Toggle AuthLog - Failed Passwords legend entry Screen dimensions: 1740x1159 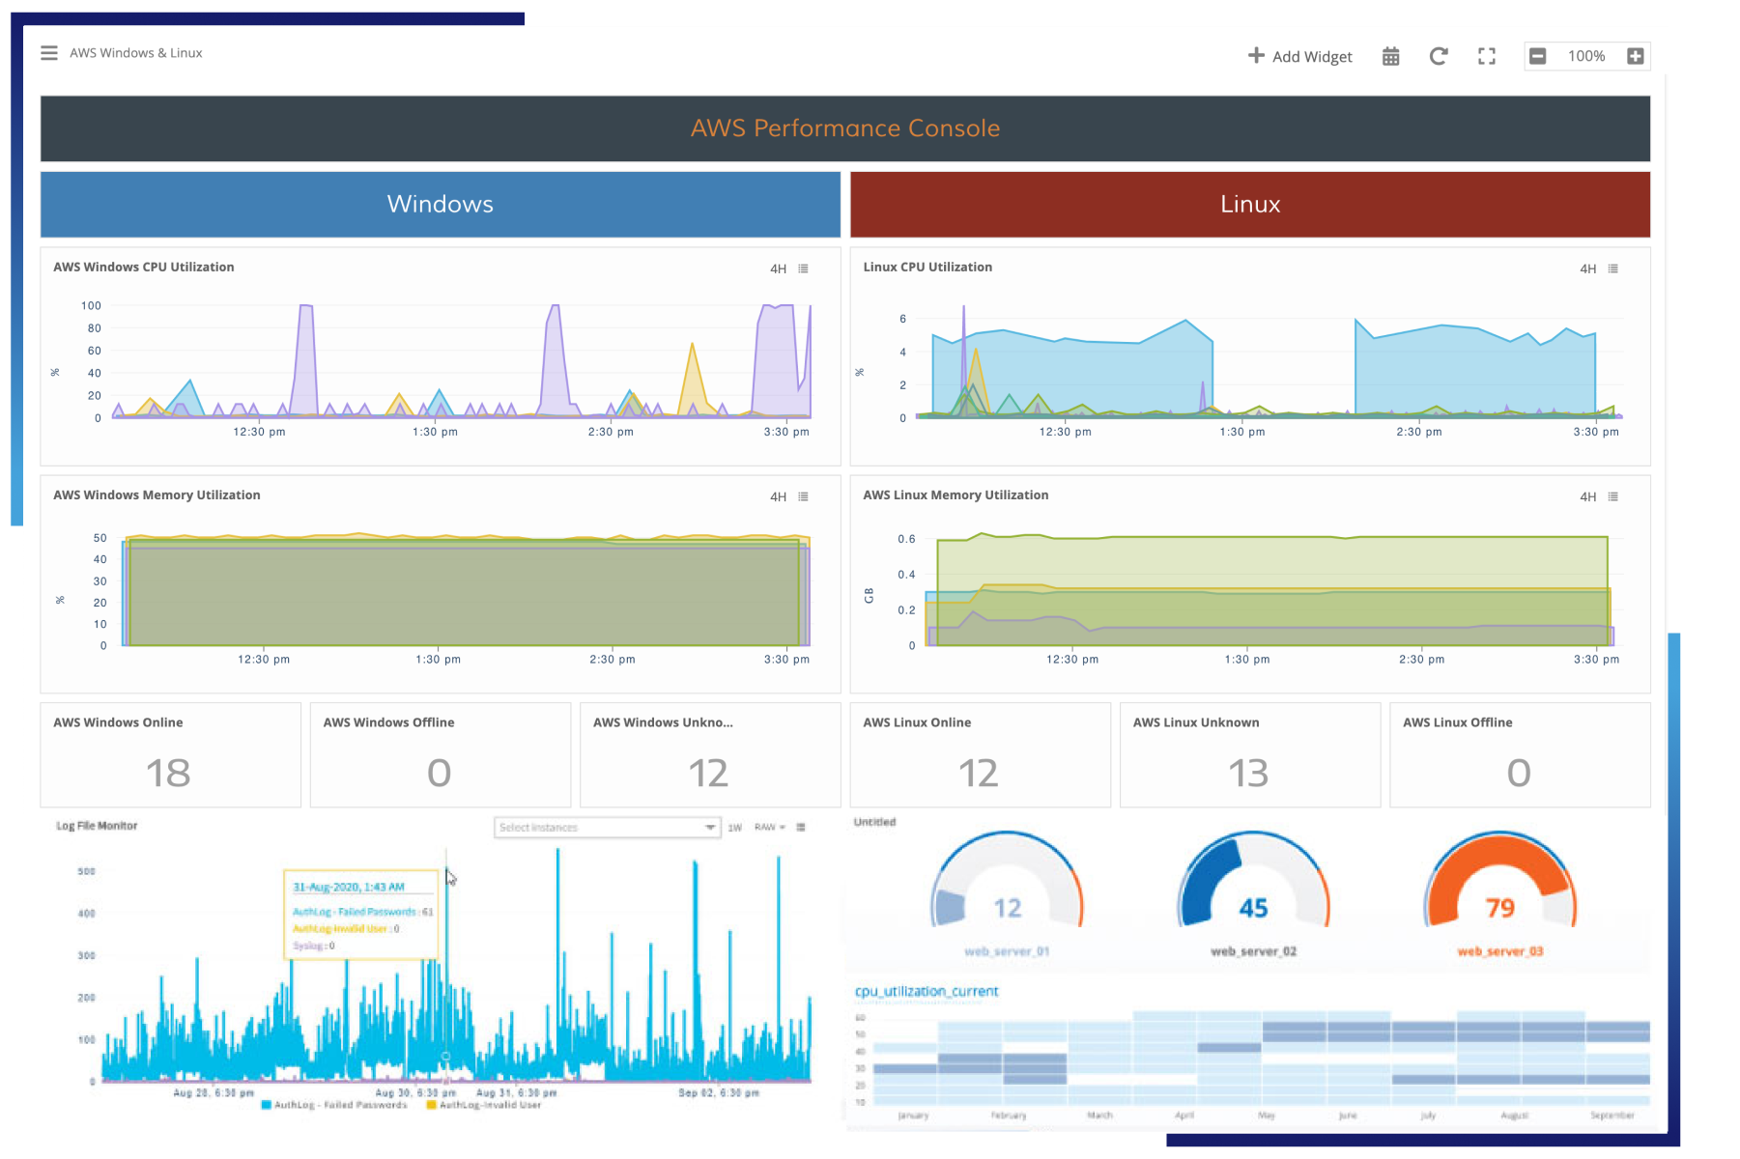point(334,1105)
